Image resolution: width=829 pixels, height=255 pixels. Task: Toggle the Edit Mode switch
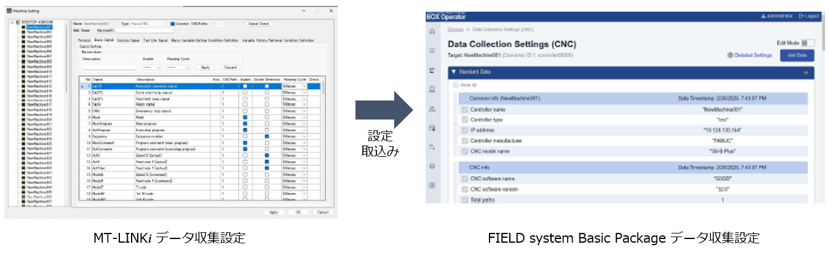[x=808, y=43]
